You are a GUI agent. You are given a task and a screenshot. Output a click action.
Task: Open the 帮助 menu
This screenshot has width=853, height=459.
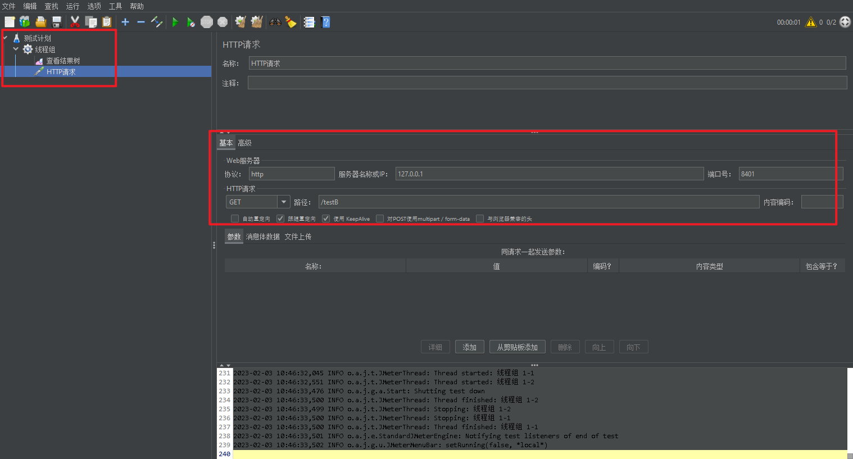(137, 6)
